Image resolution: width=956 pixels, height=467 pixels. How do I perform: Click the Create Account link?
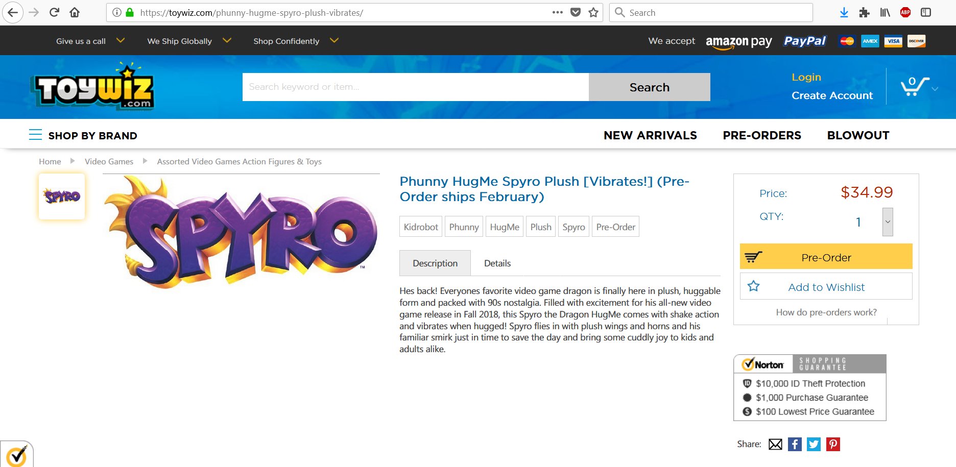tap(832, 95)
